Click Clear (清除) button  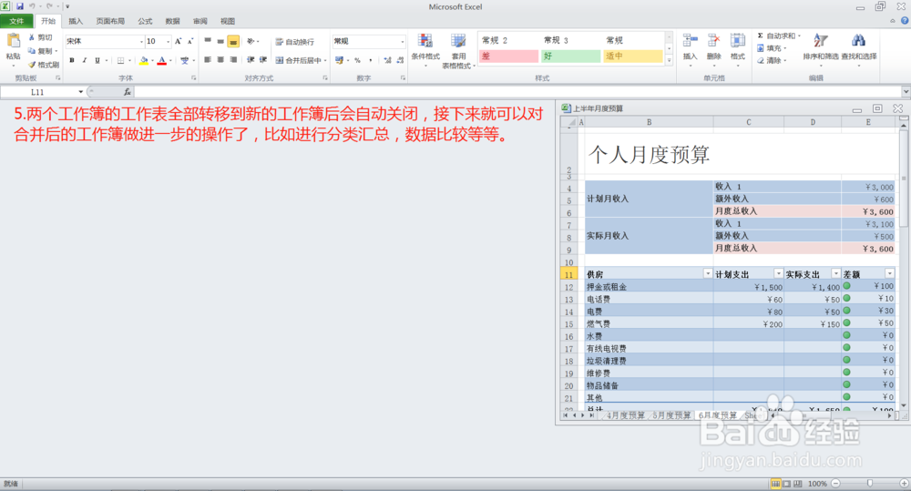coord(773,60)
